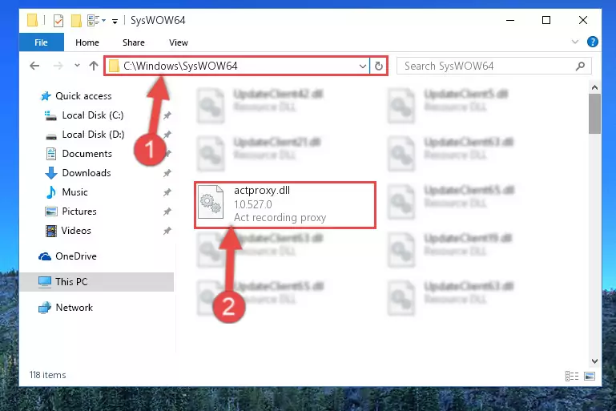The width and height of the screenshot is (616, 411).
Task: Select This PC in navigation pane
Action: (96, 282)
